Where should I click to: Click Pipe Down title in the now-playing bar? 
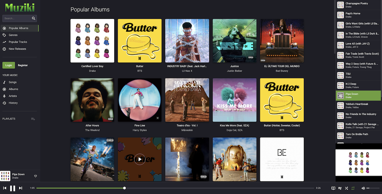point(18,174)
